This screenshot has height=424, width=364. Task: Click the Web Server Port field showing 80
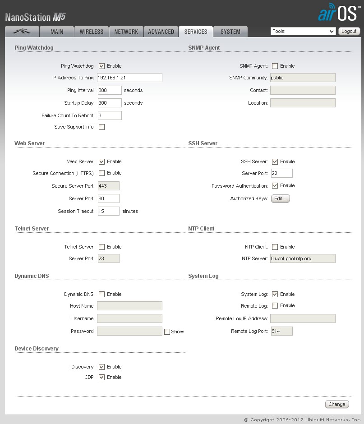tap(108, 198)
